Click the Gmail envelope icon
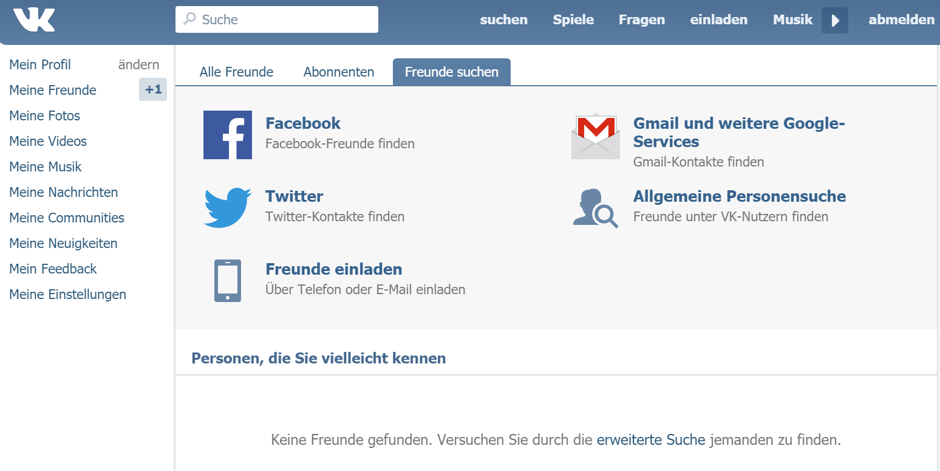This screenshot has height=471, width=940. (595, 136)
